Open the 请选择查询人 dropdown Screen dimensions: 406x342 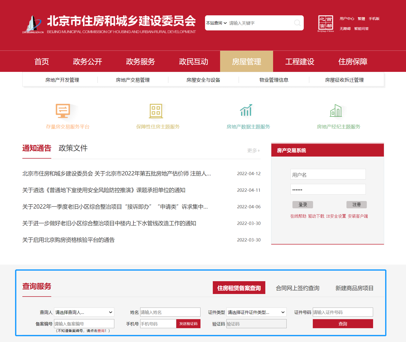(x=84, y=312)
